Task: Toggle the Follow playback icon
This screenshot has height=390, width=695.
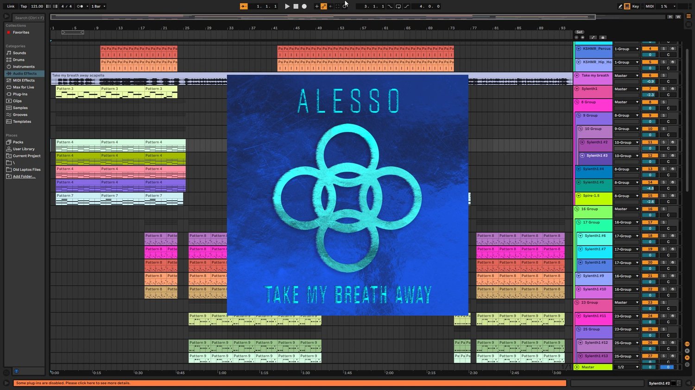Action: pos(244,6)
